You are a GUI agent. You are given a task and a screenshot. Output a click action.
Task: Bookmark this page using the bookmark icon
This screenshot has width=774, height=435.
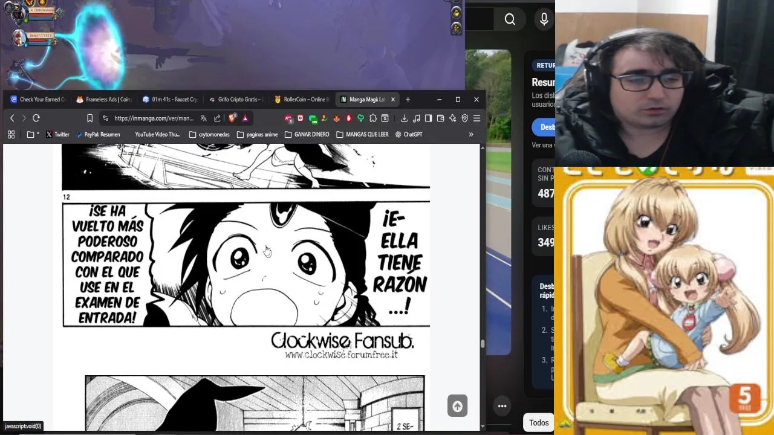click(89, 118)
